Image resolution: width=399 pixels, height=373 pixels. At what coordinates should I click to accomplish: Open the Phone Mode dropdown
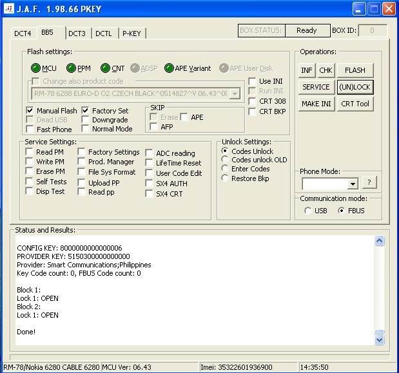[x=352, y=184]
